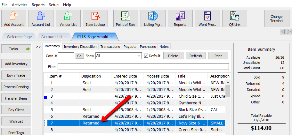The height and width of the screenshot is (135, 292).
Task: Sort by the Entered Date column header
Action: [x=127, y=76]
